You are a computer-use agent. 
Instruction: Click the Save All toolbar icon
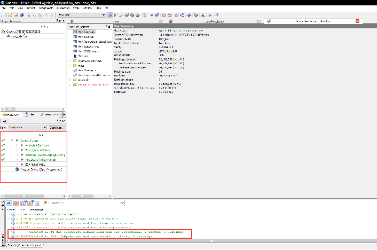(22, 15)
